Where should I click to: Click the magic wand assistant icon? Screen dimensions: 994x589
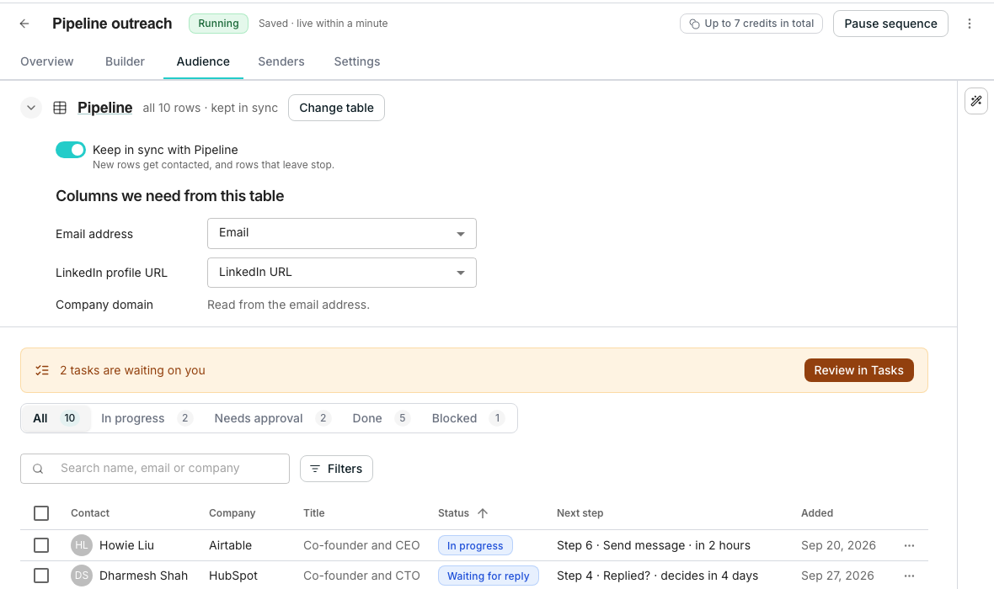point(975,101)
